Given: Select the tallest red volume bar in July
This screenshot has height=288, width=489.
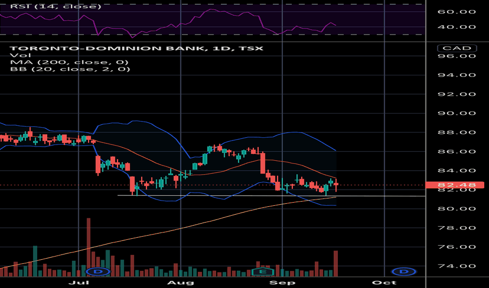Looking at the screenshot, I should click(89, 247).
